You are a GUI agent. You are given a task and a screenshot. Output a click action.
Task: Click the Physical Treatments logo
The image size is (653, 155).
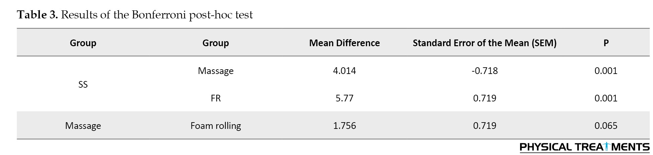[x=584, y=147]
